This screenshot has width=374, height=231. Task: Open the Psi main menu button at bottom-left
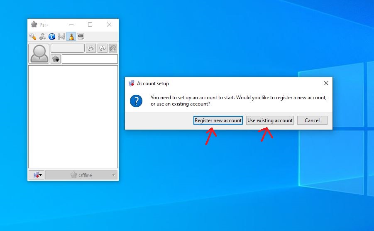coord(37,175)
